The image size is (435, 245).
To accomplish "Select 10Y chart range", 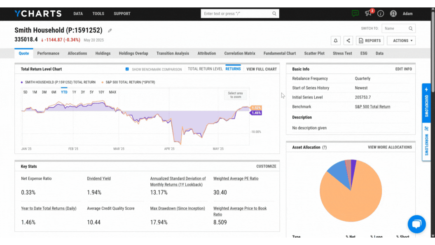I will [x=101, y=92].
